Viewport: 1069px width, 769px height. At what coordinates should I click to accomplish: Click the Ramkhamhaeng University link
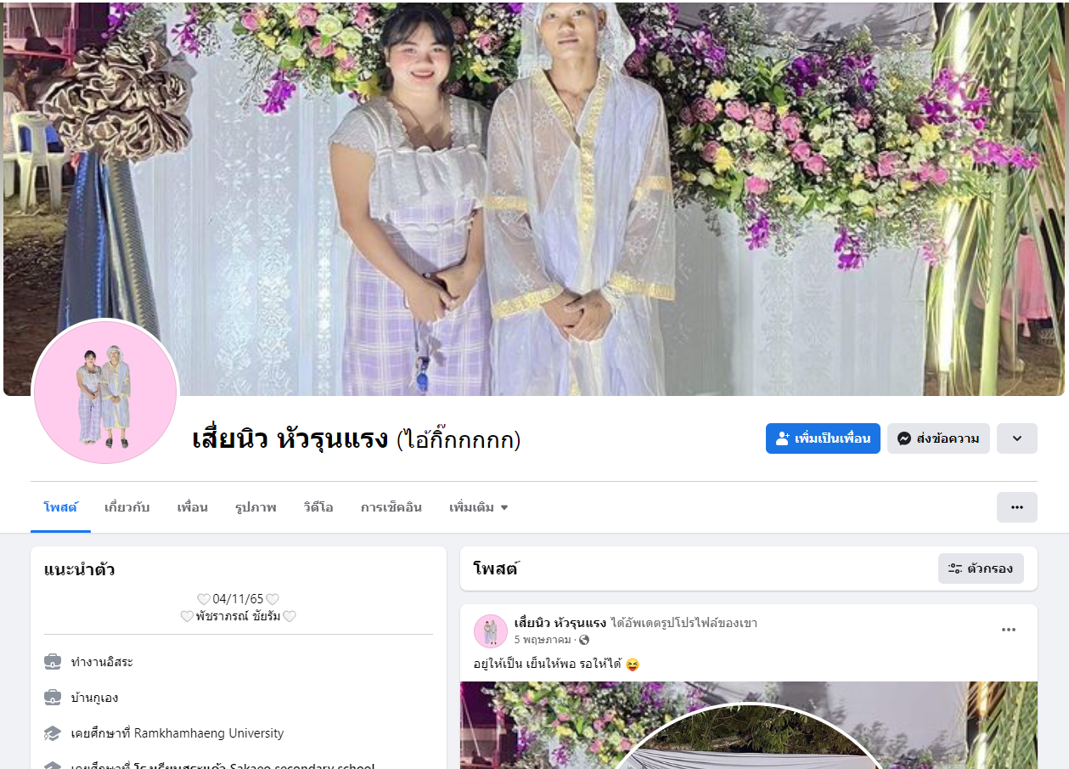(209, 733)
